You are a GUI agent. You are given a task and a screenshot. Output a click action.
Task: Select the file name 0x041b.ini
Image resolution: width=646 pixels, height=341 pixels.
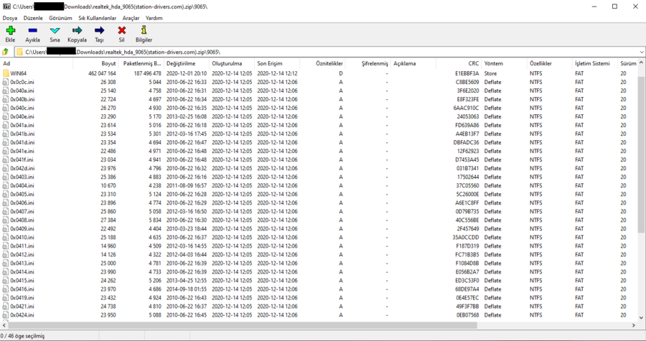[23, 134]
